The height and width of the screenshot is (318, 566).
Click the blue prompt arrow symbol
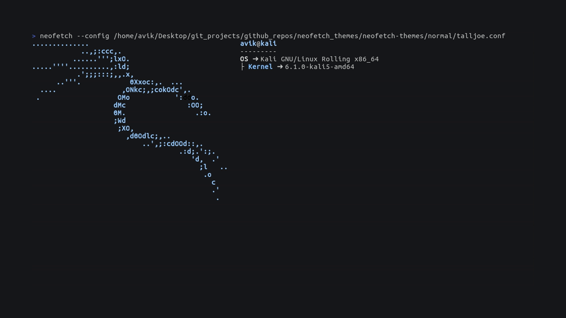click(x=34, y=36)
